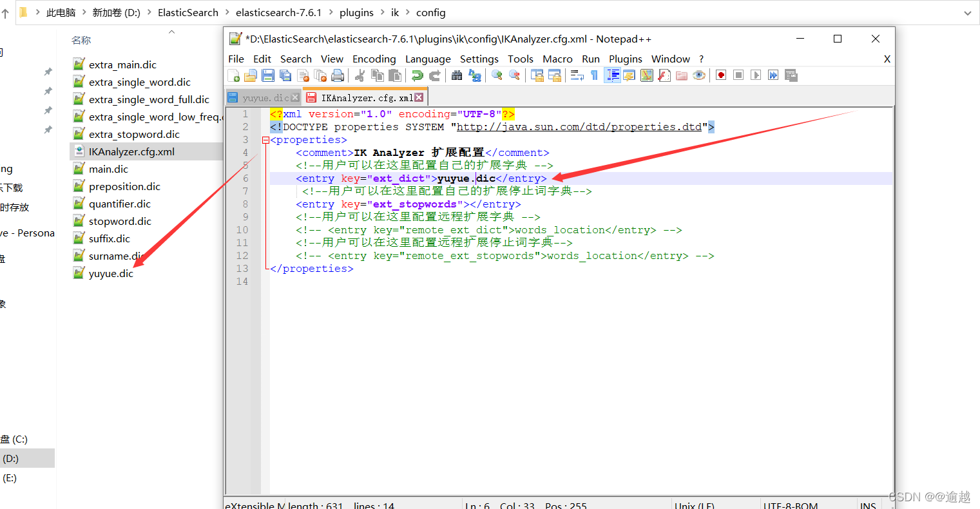Collapse the properties fold marker
The height and width of the screenshot is (509, 980).
pyautogui.click(x=265, y=140)
